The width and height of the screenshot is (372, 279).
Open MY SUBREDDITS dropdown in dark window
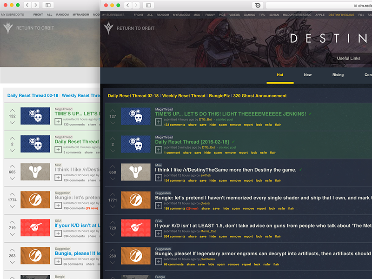coord(113,15)
